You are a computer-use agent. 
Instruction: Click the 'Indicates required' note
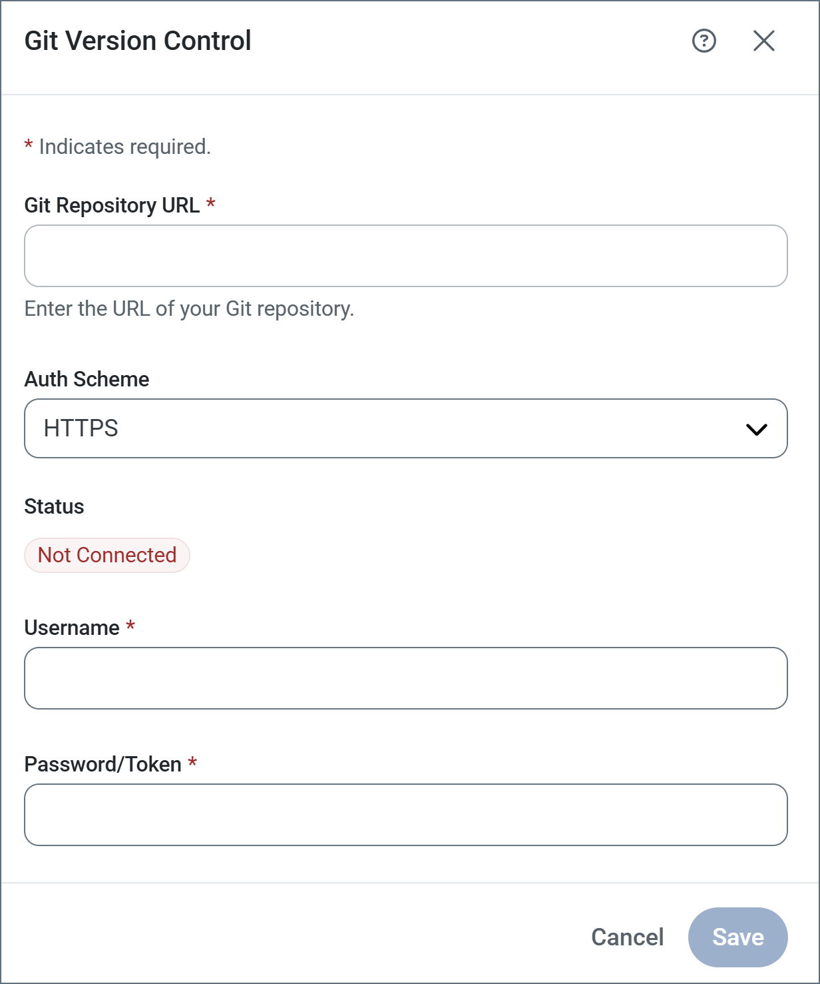click(124, 147)
